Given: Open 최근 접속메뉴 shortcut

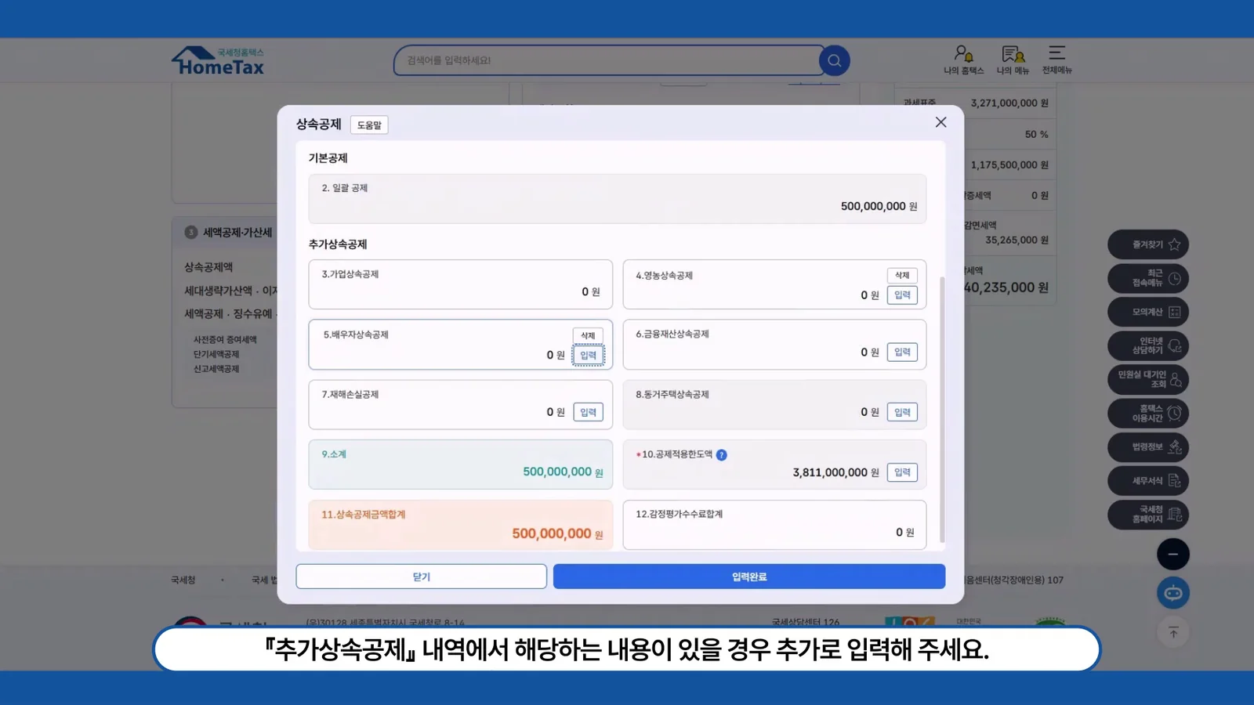Looking at the screenshot, I should click(x=1148, y=278).
